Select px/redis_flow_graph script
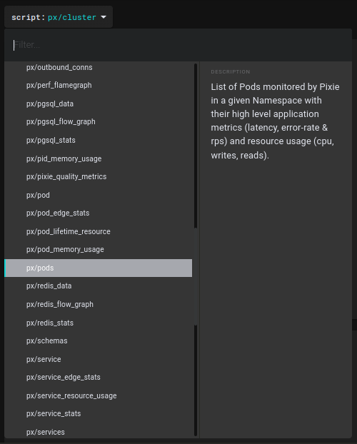The height and width of the screenshot is (444, 357). coord(98,304)
